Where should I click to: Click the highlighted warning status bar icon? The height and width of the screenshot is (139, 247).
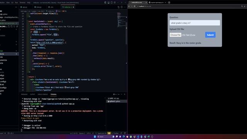coord(109,133)
